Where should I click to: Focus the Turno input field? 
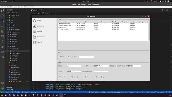click(74, 71)
